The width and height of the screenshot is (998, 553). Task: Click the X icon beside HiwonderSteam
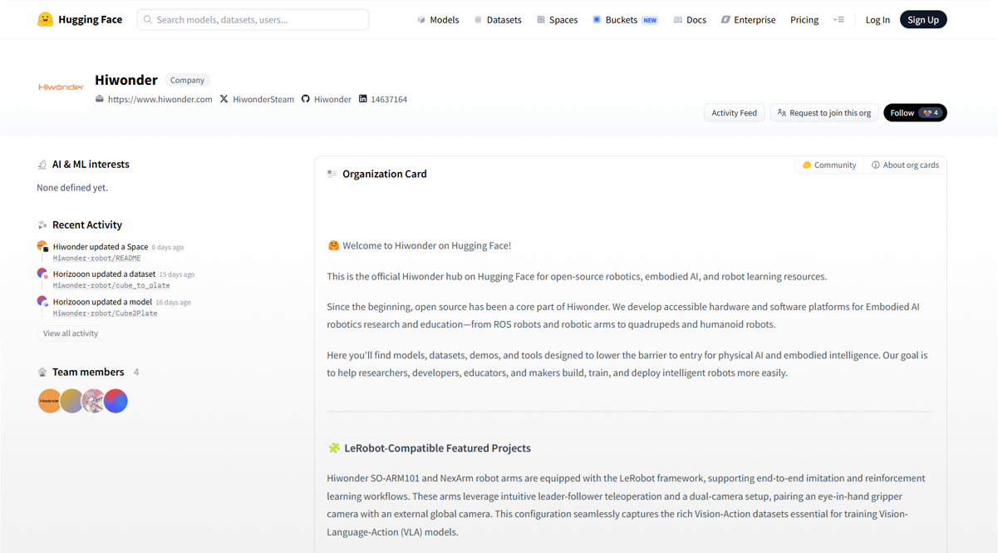click(x=224, y=99)
